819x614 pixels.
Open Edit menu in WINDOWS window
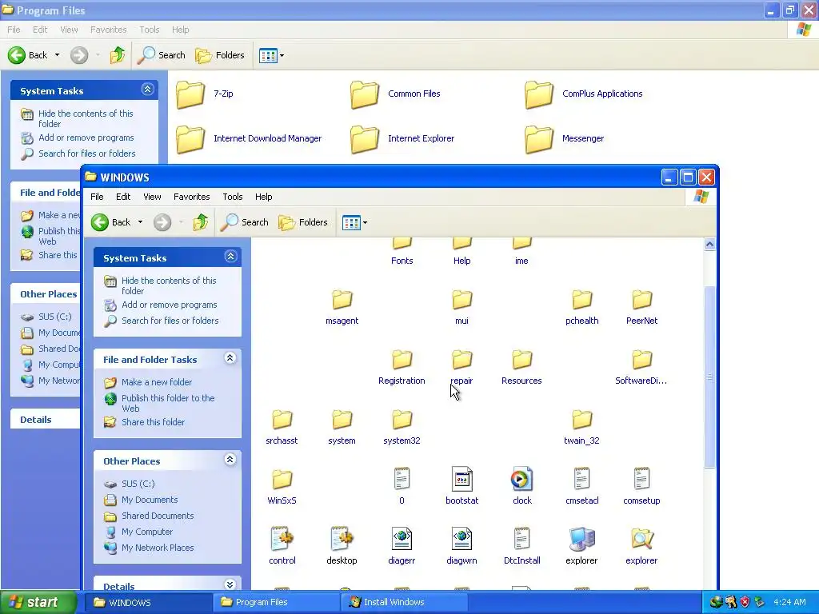pyautogui.click(x=123, y=197)
